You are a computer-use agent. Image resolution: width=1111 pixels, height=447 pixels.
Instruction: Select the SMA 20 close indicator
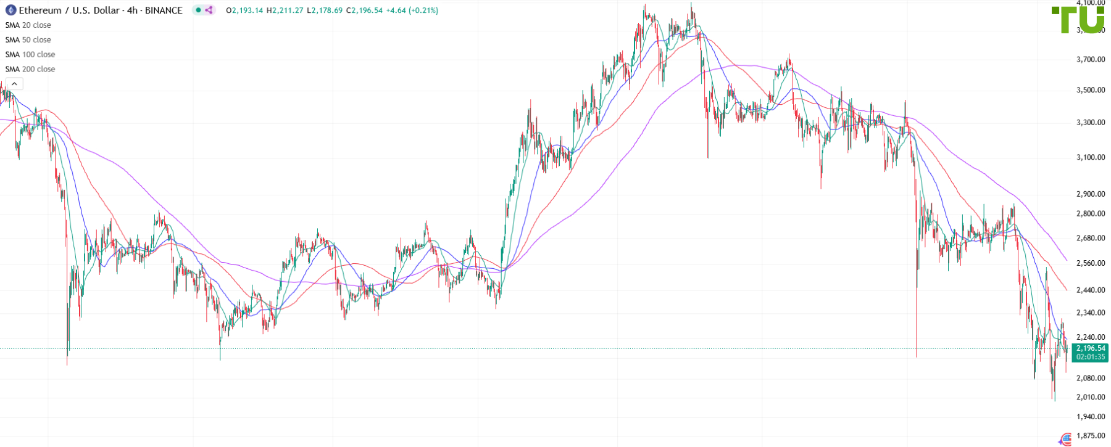28,25
